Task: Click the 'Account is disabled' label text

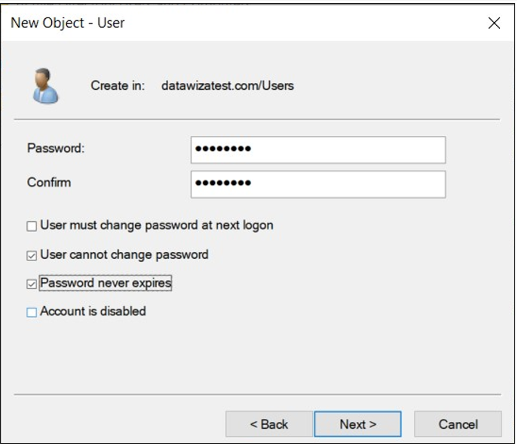Action: pyautogui.click(x=93, y=311)
